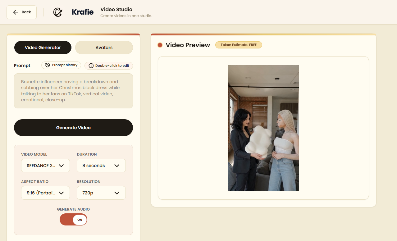This screenshot has width=397, height=241.
Task: Click the Back button
Action: coord(22,12)
